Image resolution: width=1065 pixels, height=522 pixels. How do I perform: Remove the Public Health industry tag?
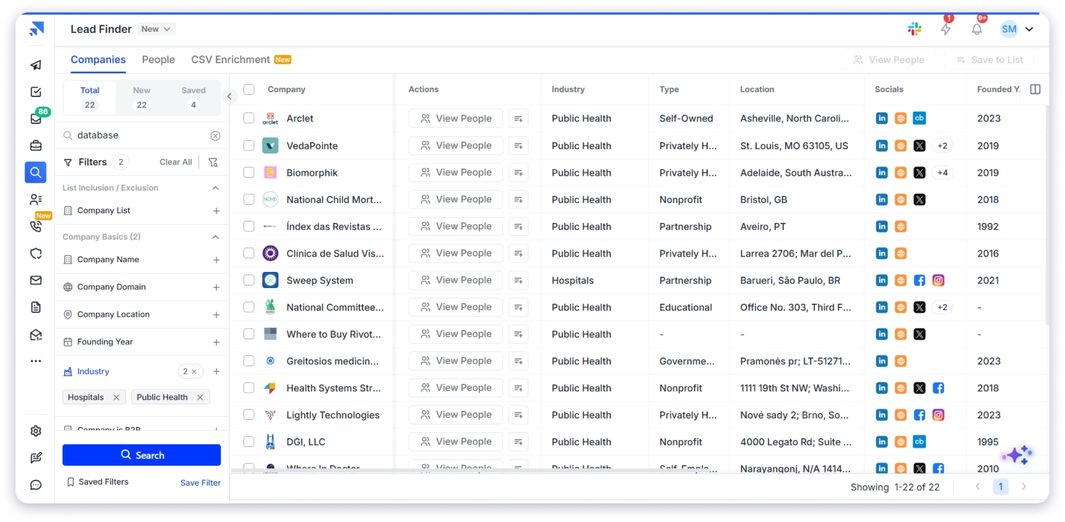[x=200, y=397]
